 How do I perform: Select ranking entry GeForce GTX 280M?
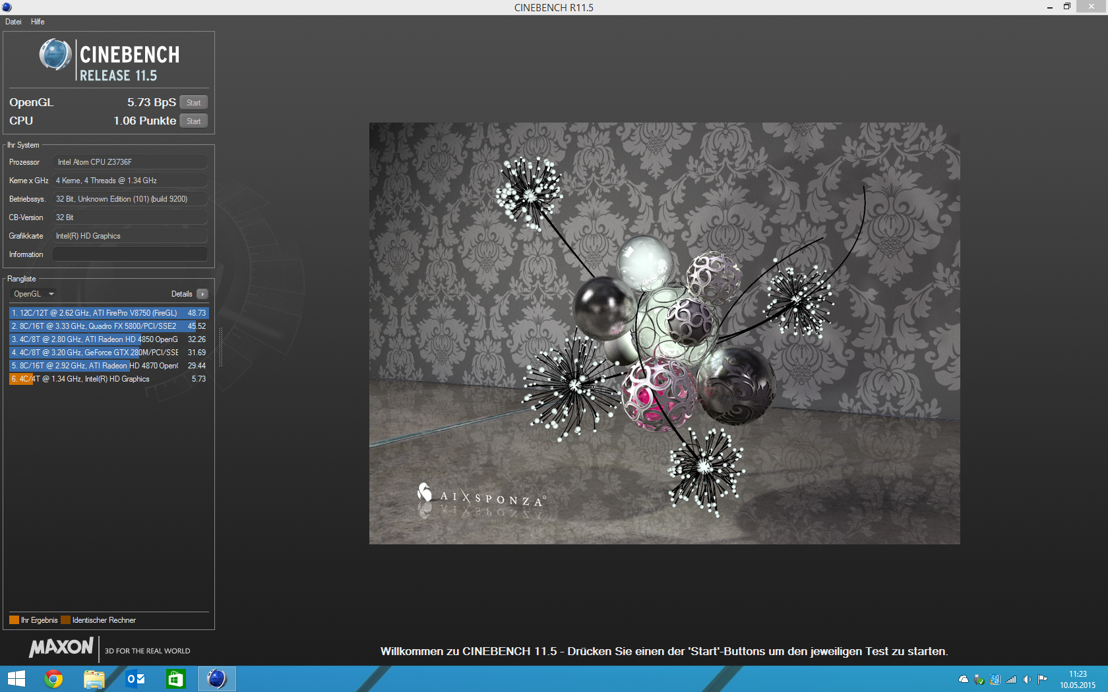[109, 353]
